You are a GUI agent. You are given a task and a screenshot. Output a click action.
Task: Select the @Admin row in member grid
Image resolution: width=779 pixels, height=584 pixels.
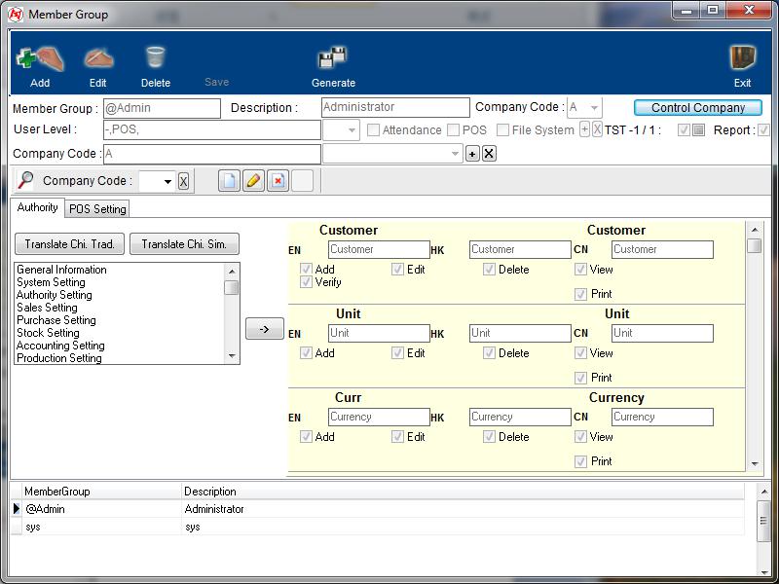[x=378, y=509]
